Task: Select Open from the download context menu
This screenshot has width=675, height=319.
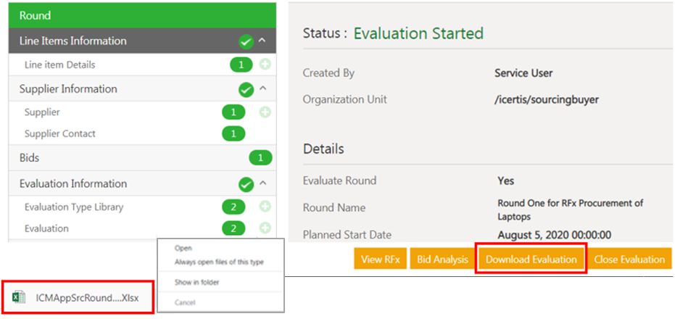Action: pos(183,248)
